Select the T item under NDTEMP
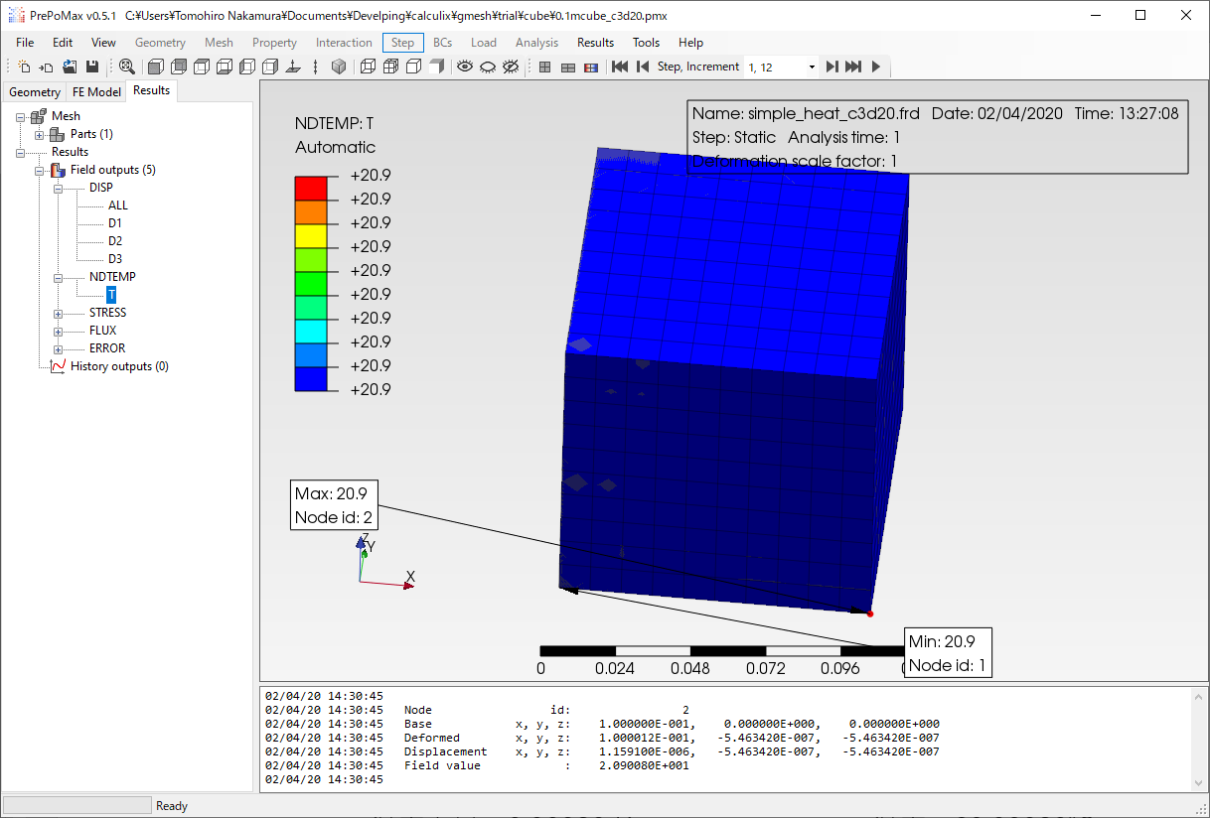1210x818 pixels. (x=111, y=295)
